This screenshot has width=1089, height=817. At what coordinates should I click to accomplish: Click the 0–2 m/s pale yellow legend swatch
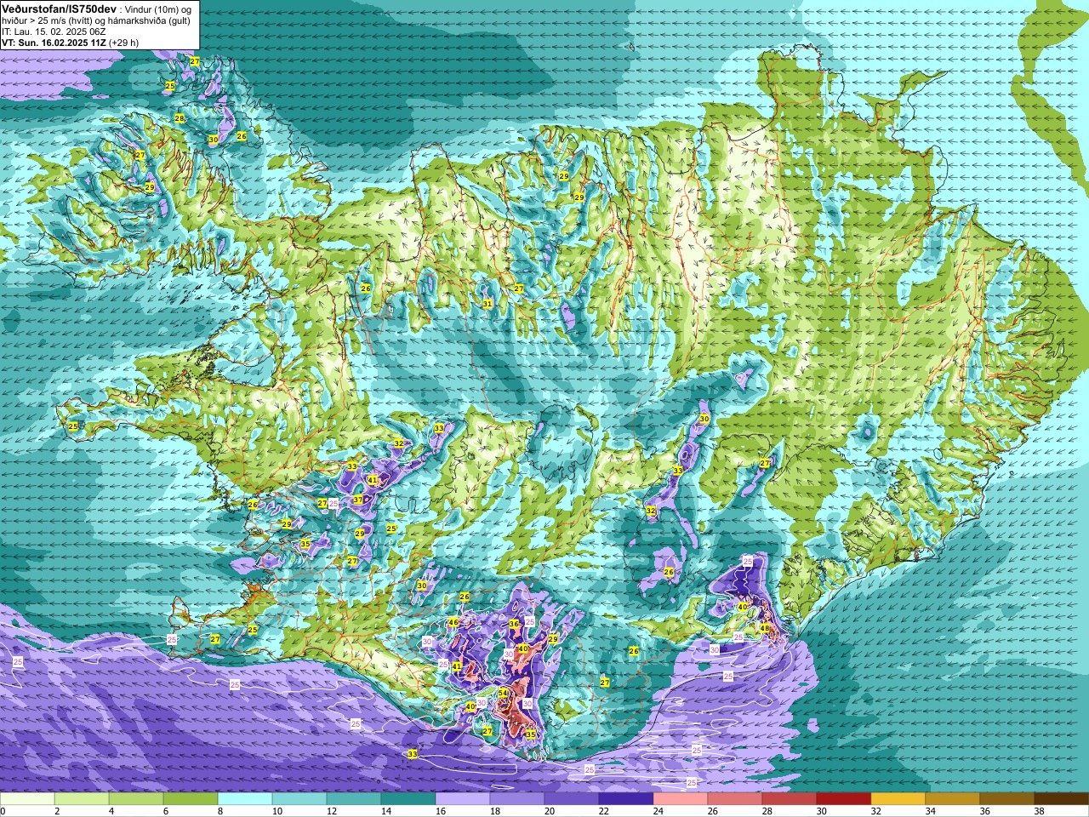[27, 799]
